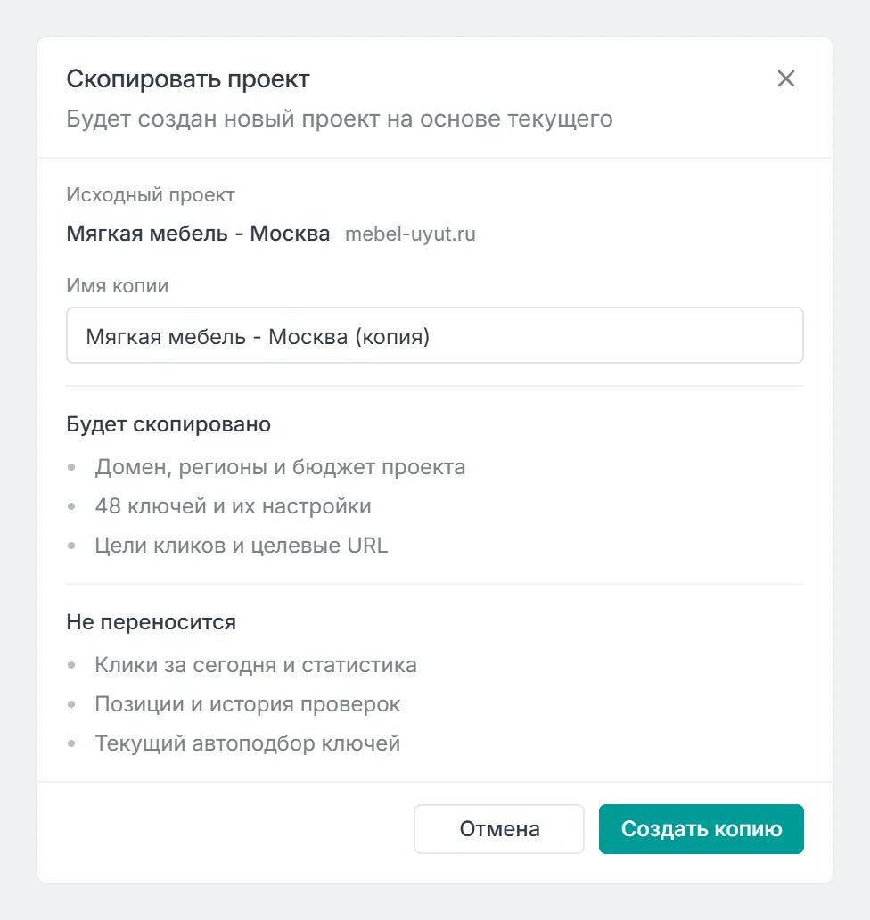This screenshot has height=920, width=870.
Task: Select the dialog title Скопировать проект
Action: coord(188,79)
